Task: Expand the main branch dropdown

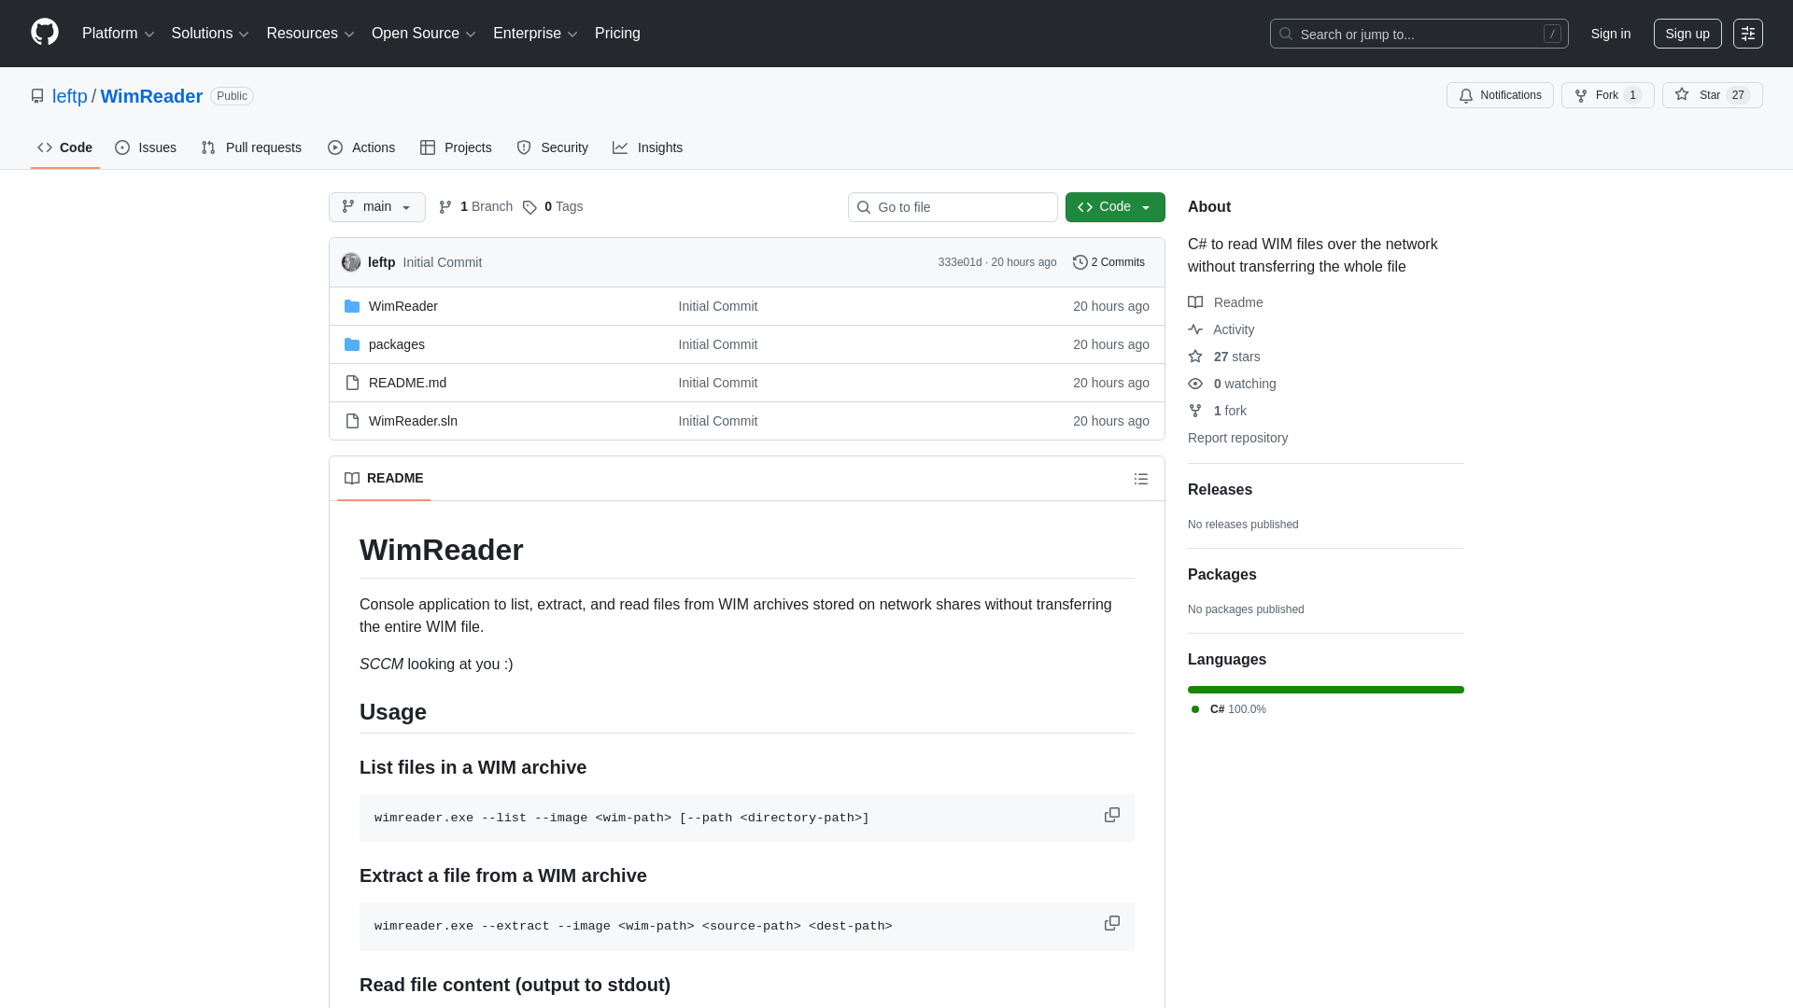Action: coord(376,207)
